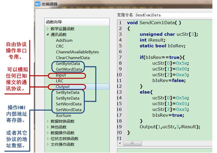The height and width of the screenshot is (153, 217).
Task: Click the highlighted Output function
Action: [63, 87]
